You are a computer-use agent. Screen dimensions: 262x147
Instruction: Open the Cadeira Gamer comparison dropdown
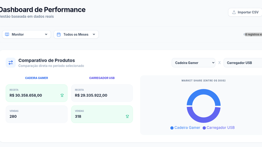click(x=194, y=62)
